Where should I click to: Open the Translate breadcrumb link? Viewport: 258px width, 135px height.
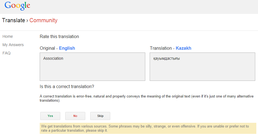pos(13,20)
